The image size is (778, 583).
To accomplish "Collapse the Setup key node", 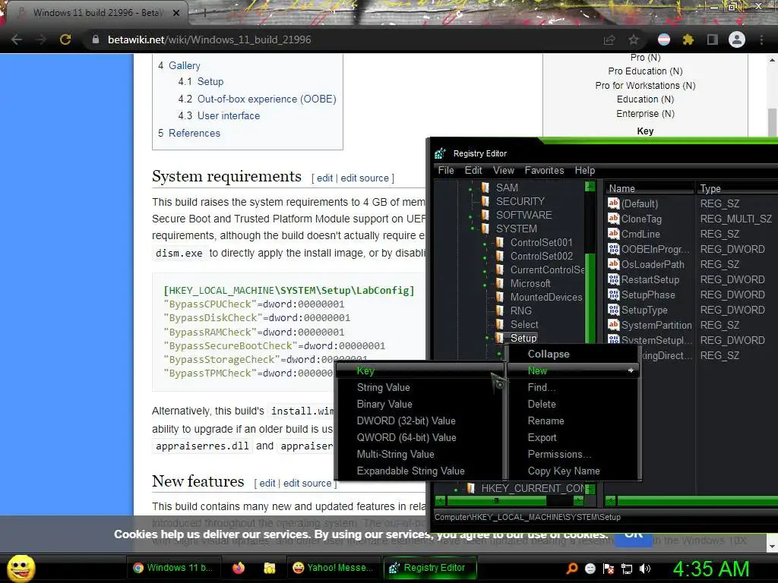I will coord(487,338).
